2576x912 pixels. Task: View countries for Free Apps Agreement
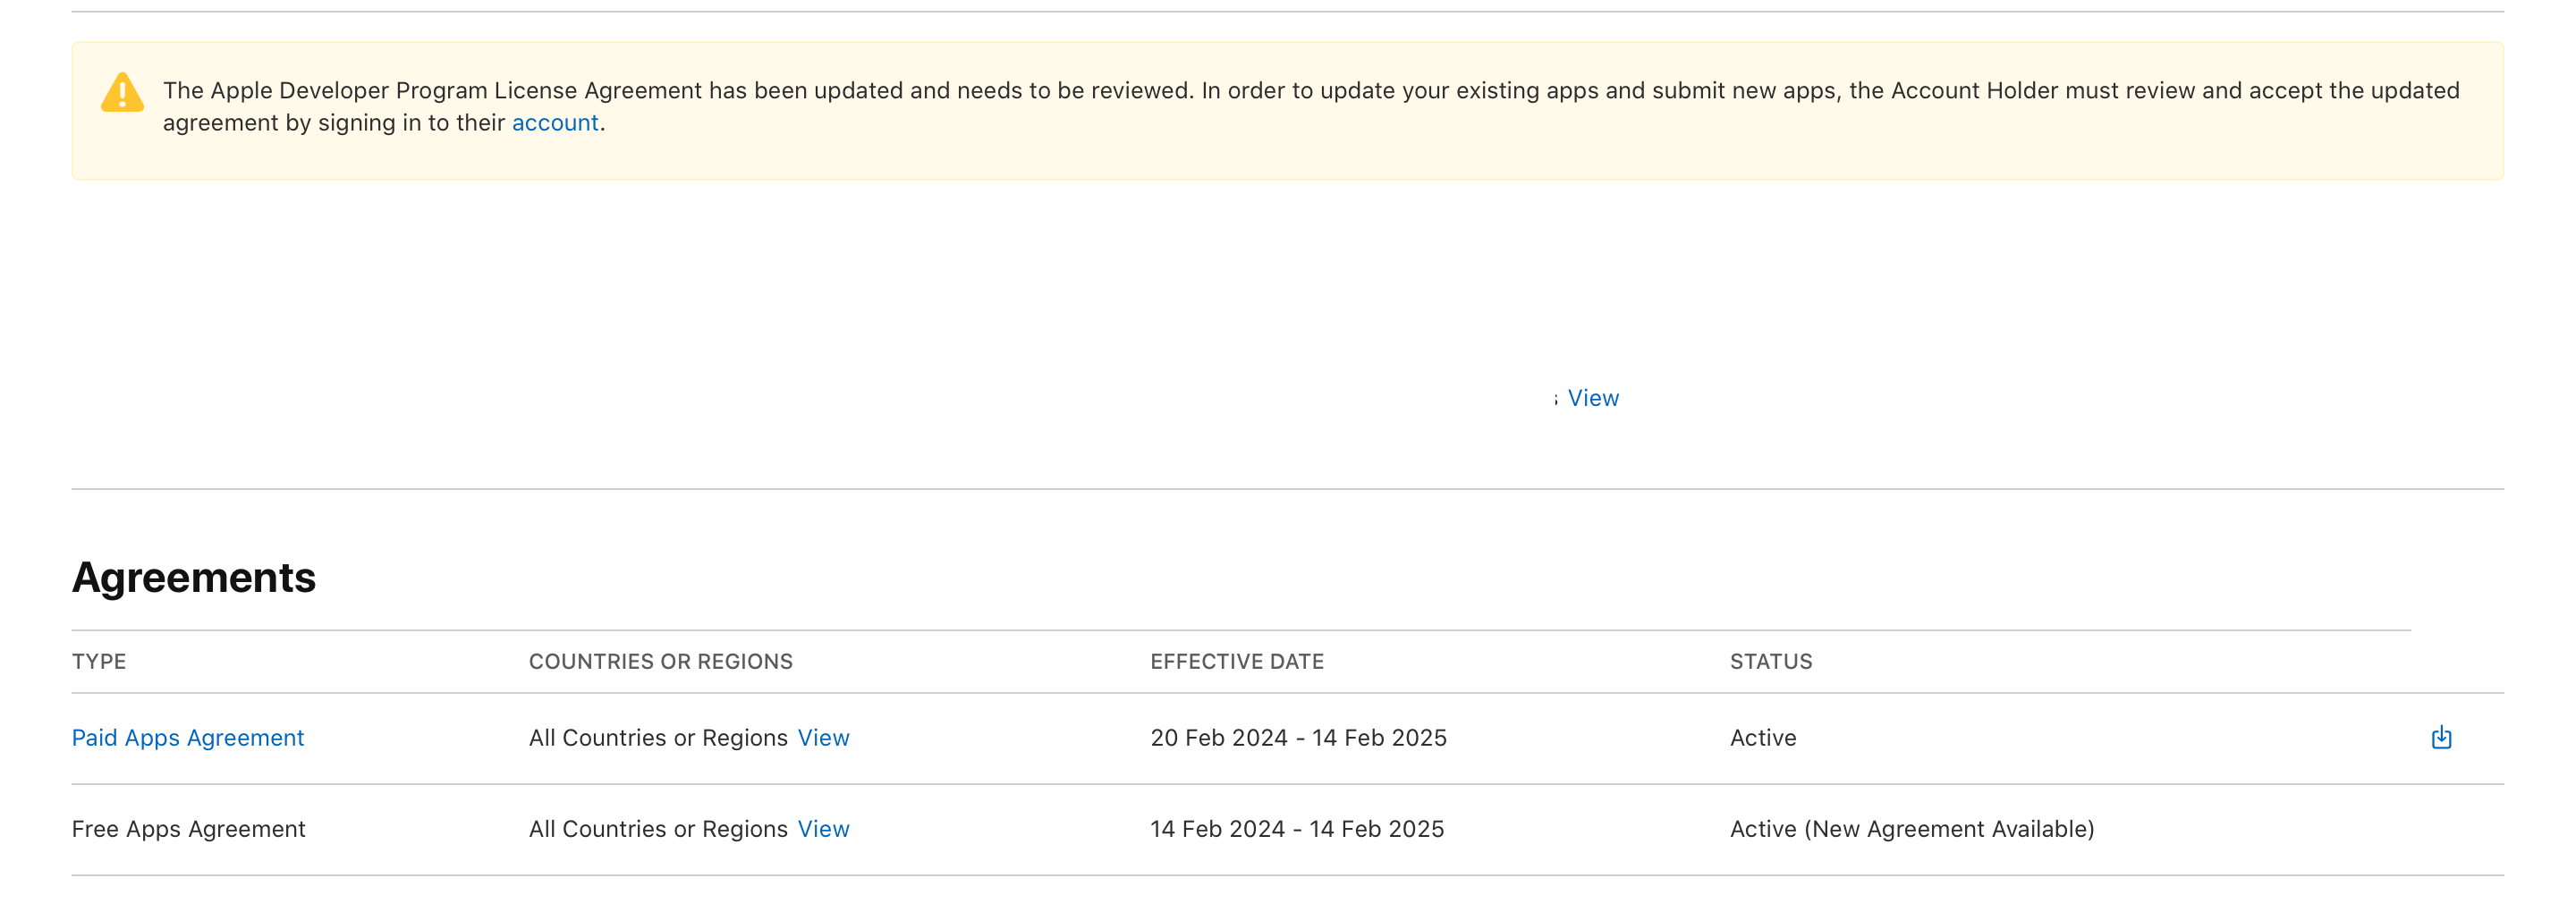pos(823,829)
